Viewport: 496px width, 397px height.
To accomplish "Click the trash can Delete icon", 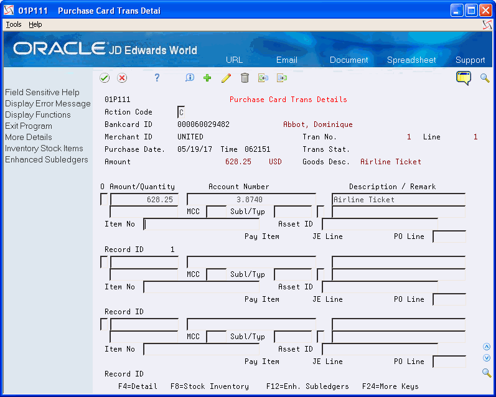I will click(245, 78).
